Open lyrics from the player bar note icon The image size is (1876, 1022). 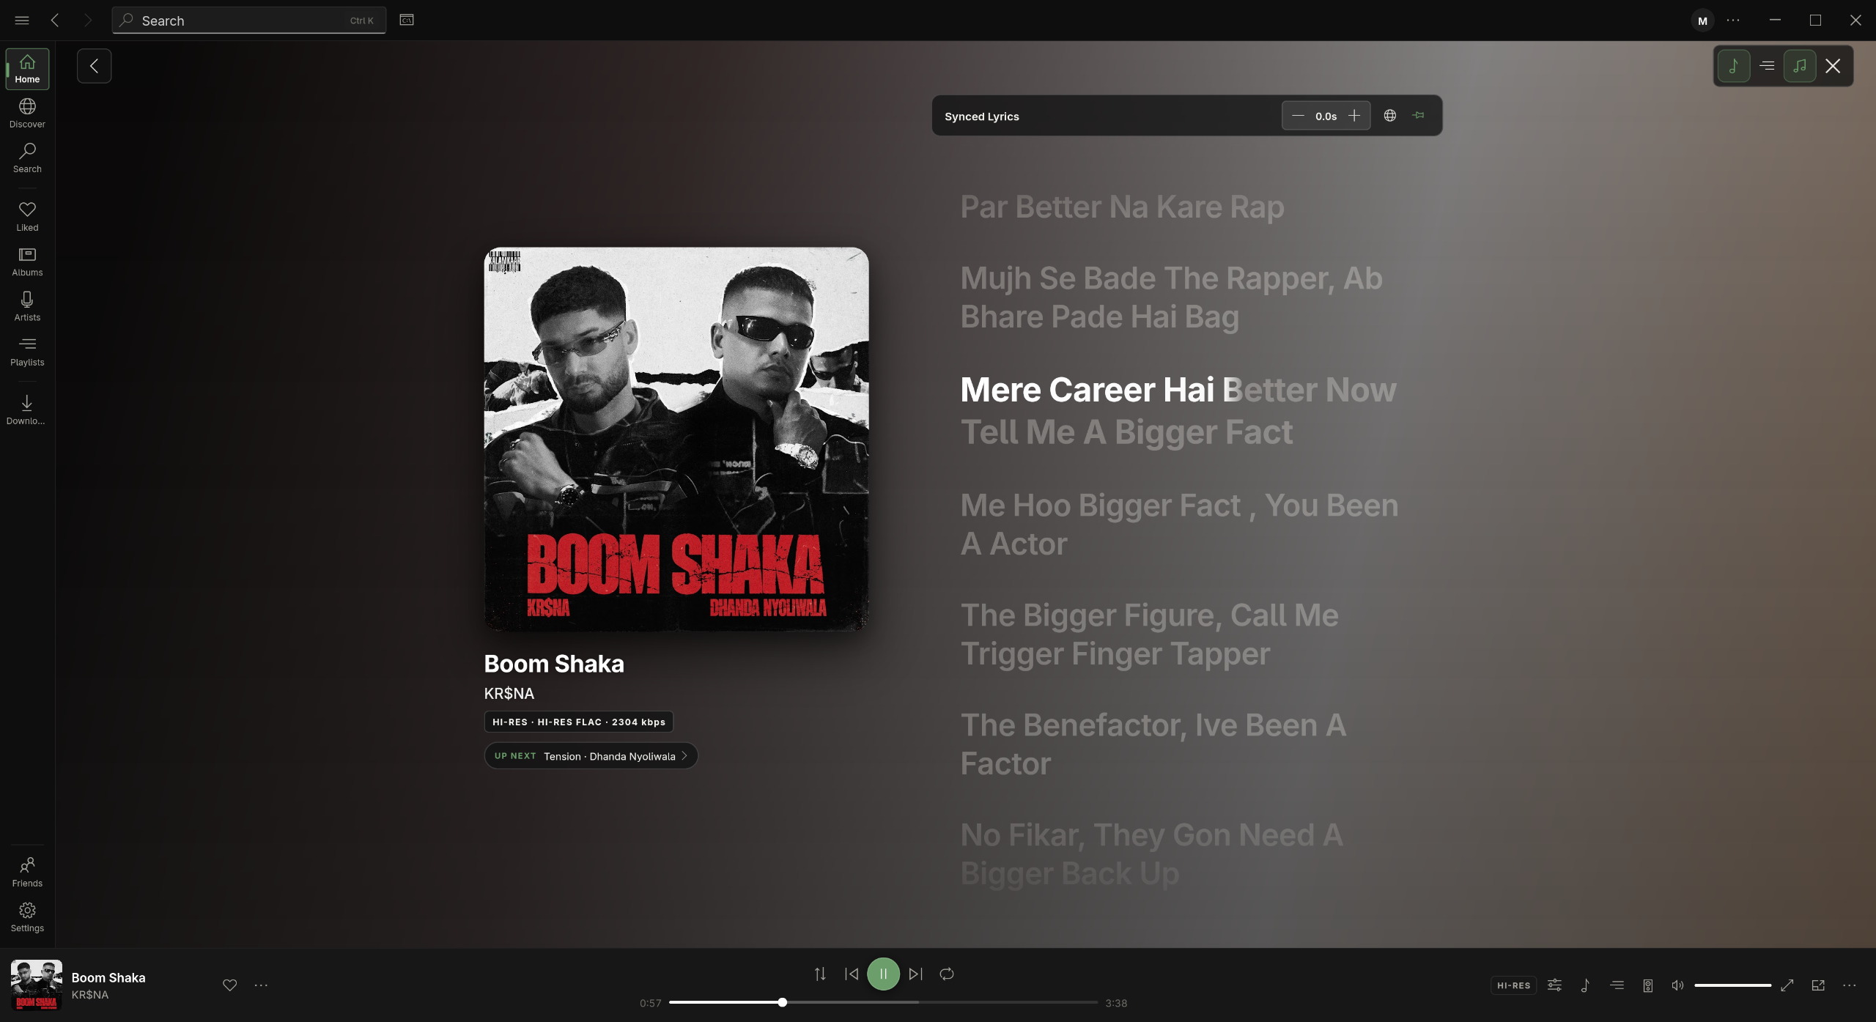(1585, 985)
